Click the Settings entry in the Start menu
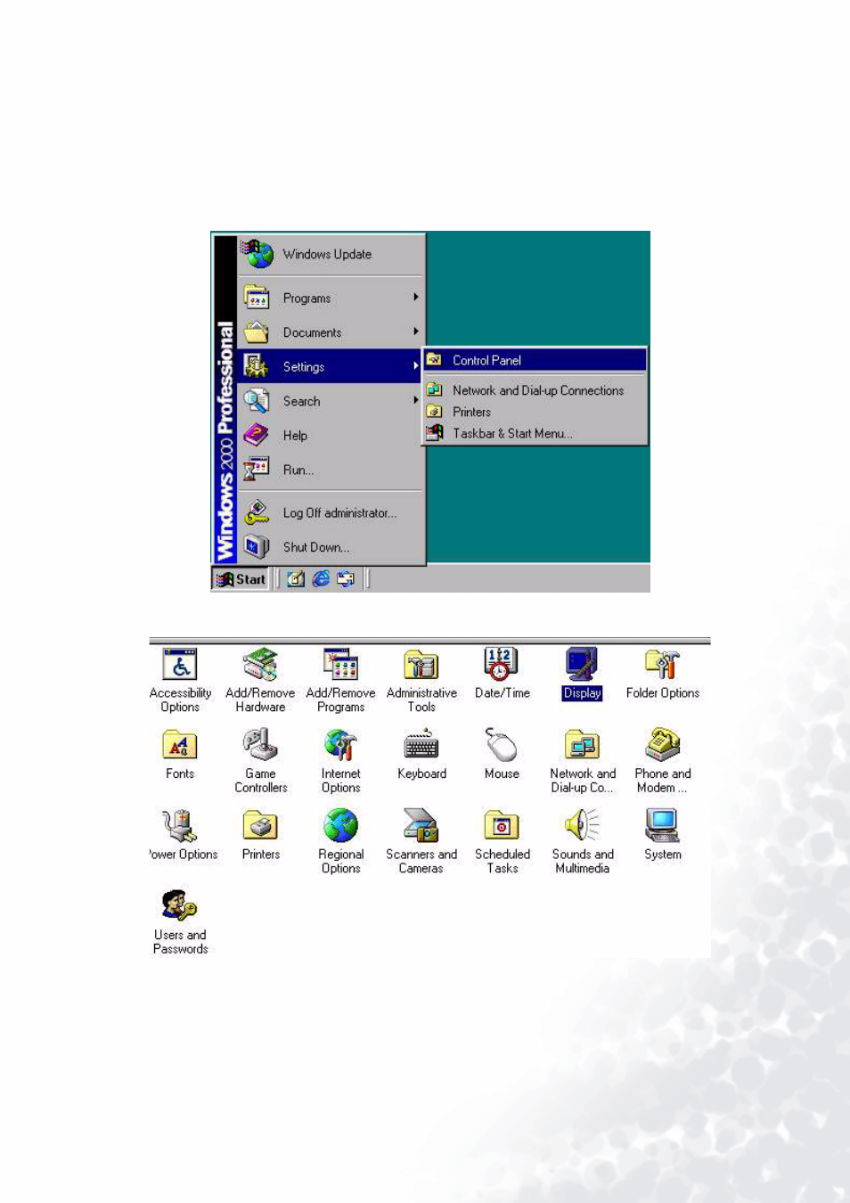Screen dimensions: 850x1203 [x=331, y=366]
